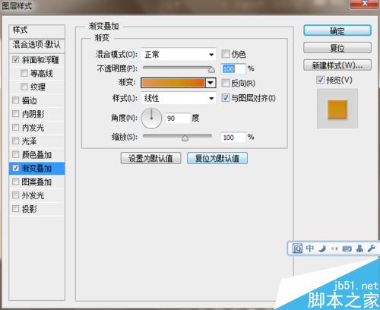
Task: Enable the 图案叠加 checkbox
Action: 15,182
